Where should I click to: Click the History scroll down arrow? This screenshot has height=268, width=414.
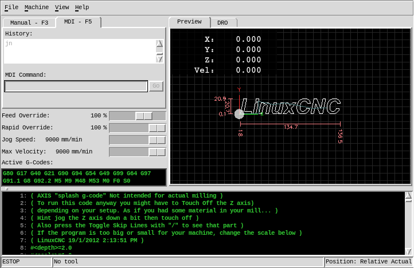tap(159, 59)
